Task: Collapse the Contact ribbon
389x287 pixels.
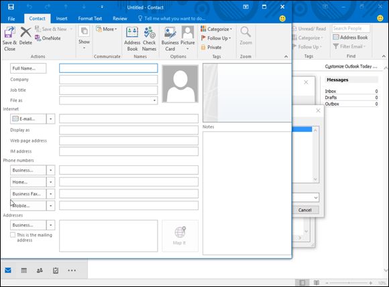Action: pos(286,57)
